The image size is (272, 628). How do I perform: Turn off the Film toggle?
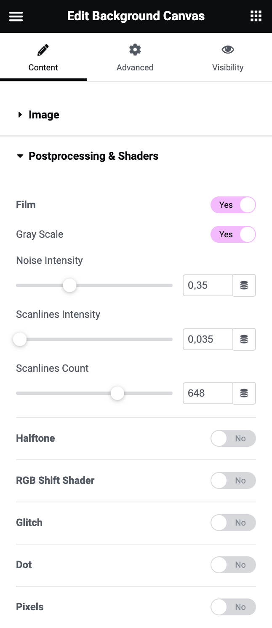click(x=233, y=205)
